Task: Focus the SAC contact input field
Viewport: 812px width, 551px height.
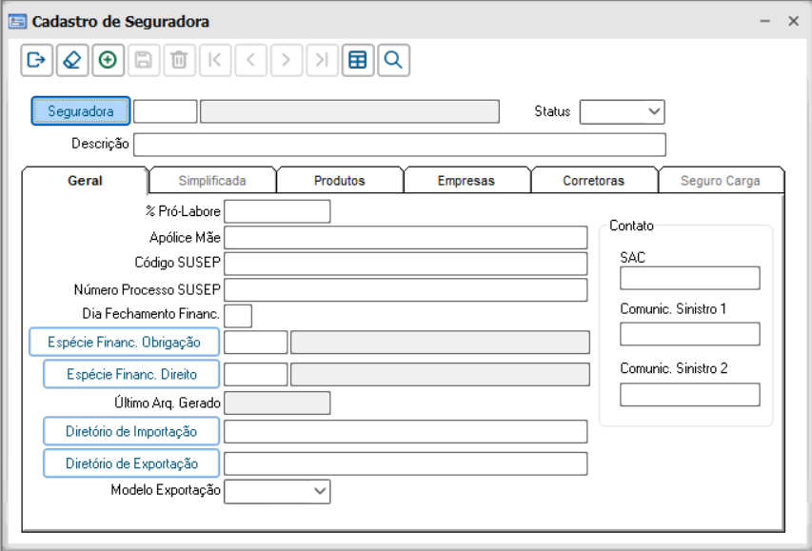Action: (689, 278)
